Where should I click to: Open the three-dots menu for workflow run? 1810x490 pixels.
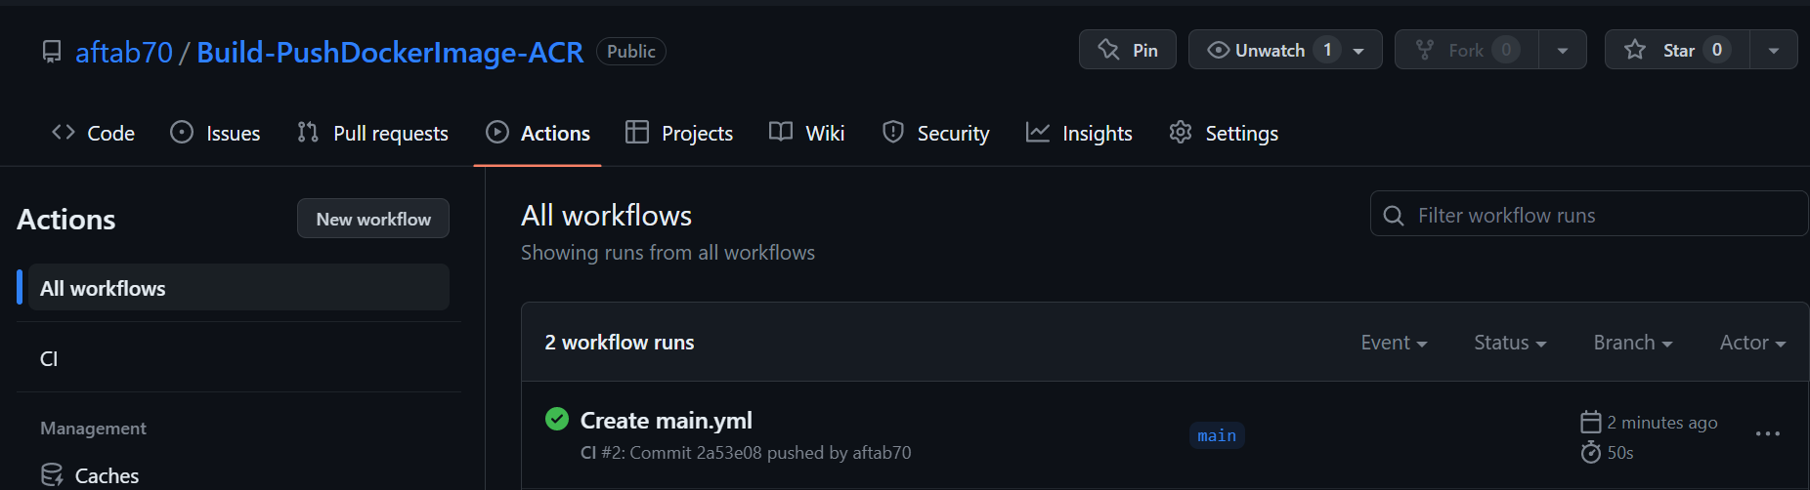click(1767, 434)
